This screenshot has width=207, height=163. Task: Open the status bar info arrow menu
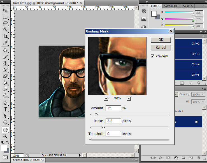click(x=80, y=155)
